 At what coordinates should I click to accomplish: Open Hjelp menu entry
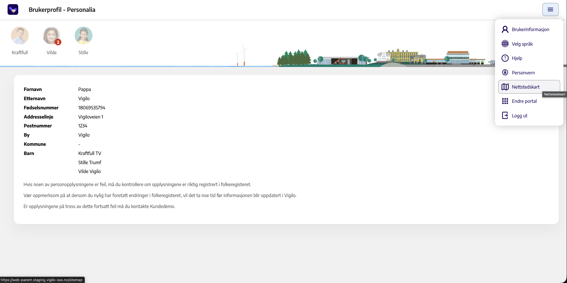(x=529, y=58)
